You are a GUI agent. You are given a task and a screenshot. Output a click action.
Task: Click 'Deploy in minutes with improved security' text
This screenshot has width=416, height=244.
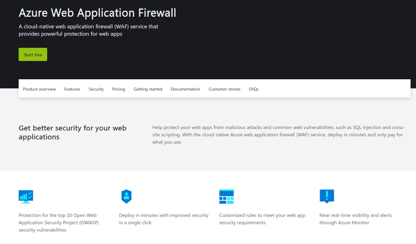164,219
